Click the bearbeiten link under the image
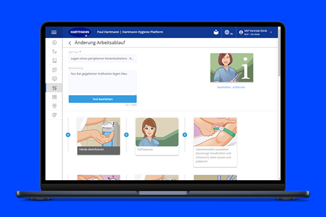The image size is (326, 217). [224, 87]
